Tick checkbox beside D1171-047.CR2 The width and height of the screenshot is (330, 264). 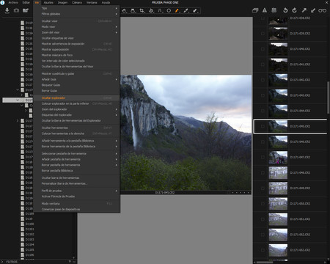point(263,157)
